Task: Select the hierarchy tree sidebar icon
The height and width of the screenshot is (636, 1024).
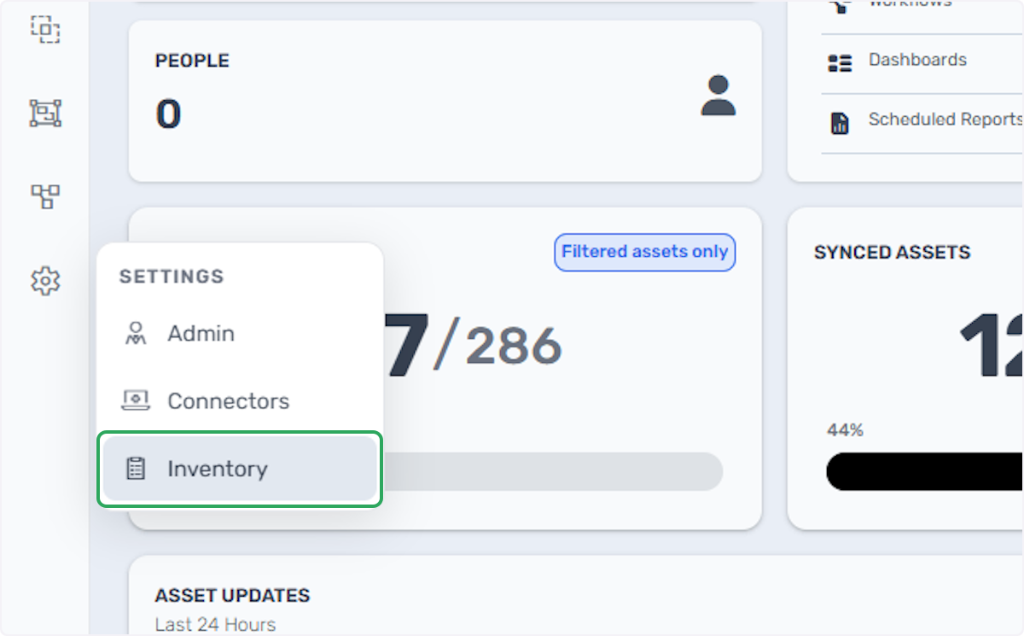Action: pos(45,196)
